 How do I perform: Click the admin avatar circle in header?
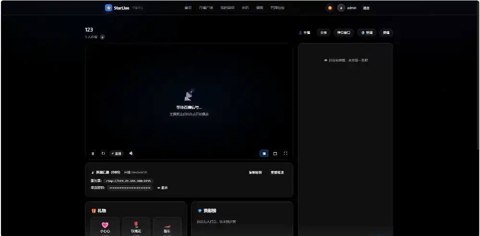tap(341, 8)
